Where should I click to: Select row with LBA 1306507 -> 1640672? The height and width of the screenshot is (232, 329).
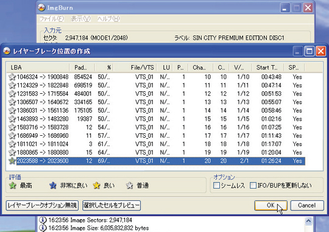tap(157, 102)
